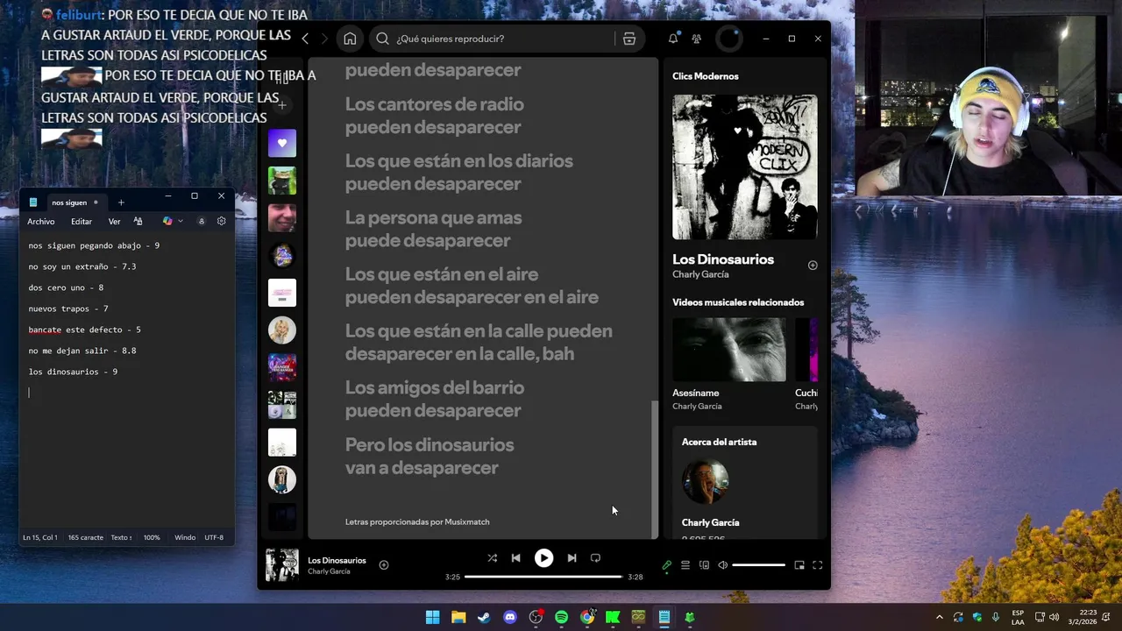Toggle Notepad text formatting icon

(x=138, y=222)
